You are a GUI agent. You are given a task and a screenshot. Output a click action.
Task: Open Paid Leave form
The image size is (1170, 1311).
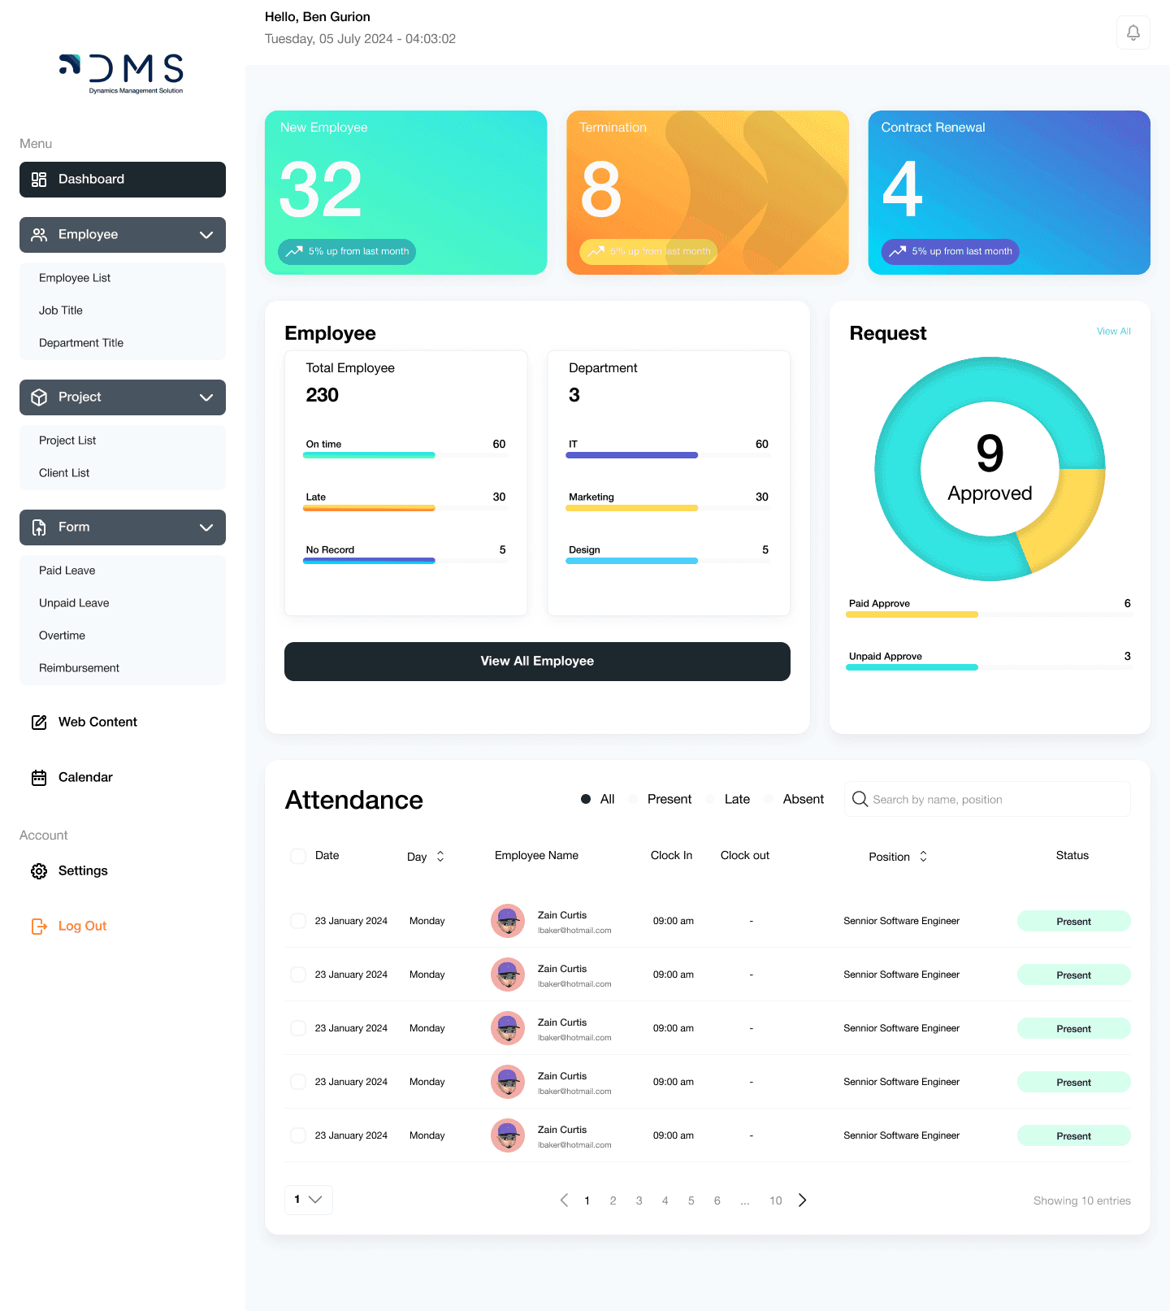67,571
